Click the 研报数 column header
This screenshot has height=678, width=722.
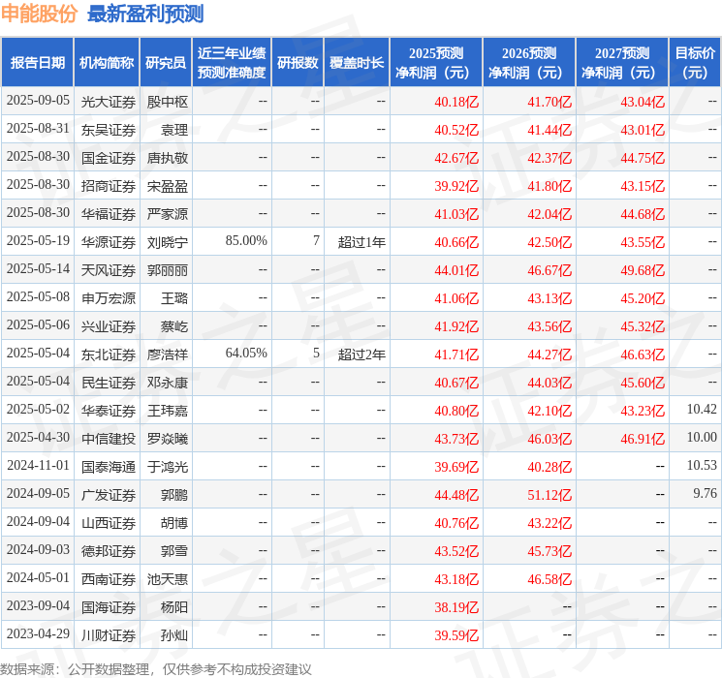pyautogui.click(x=298, y=63)
